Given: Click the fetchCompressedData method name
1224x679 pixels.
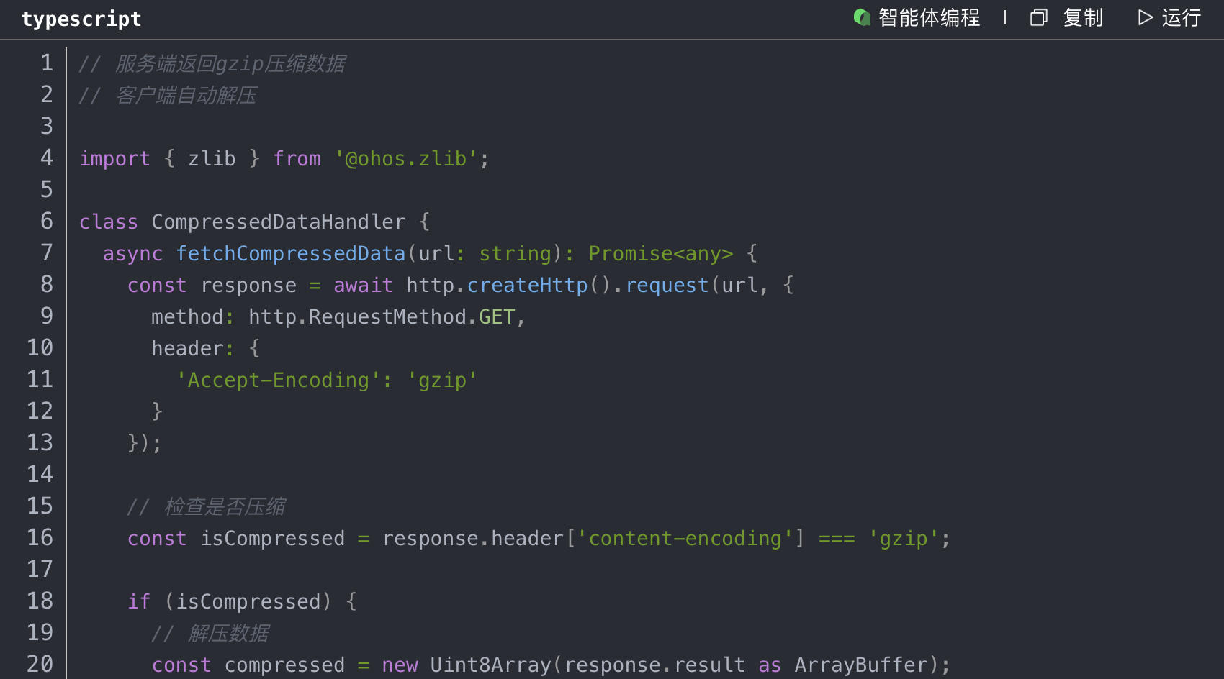Looking at the screenshot, I should point(291,253).
